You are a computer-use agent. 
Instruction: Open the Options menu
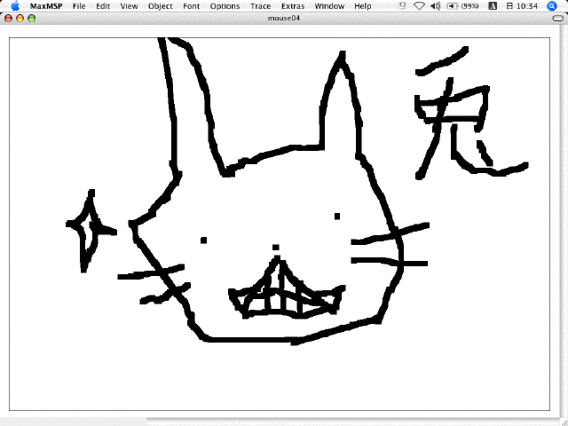[x=225, y=6]
